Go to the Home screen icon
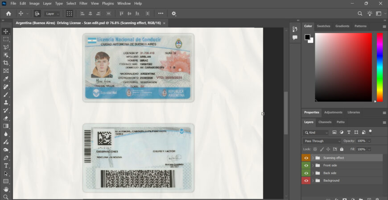The height and width of the screenshot is (200, 388). point(8,14)
